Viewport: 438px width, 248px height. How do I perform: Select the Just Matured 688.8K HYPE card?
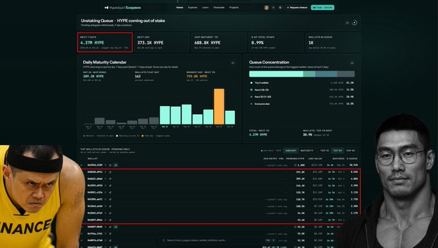click(x=219, y=43)
